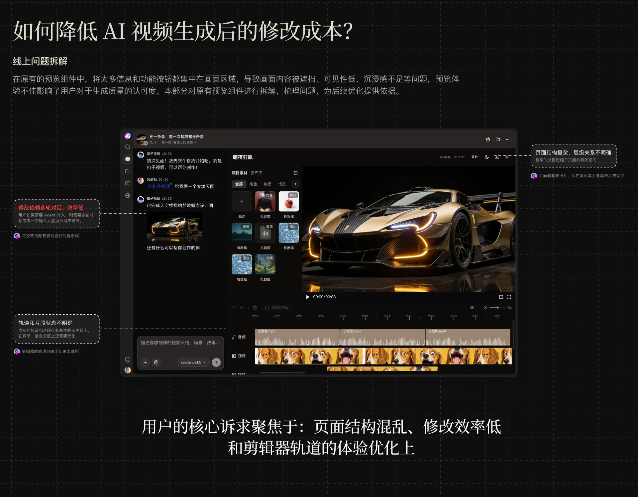Play the preview video
The height and width of the screenshot is (497, 638).
coord(308,297)
